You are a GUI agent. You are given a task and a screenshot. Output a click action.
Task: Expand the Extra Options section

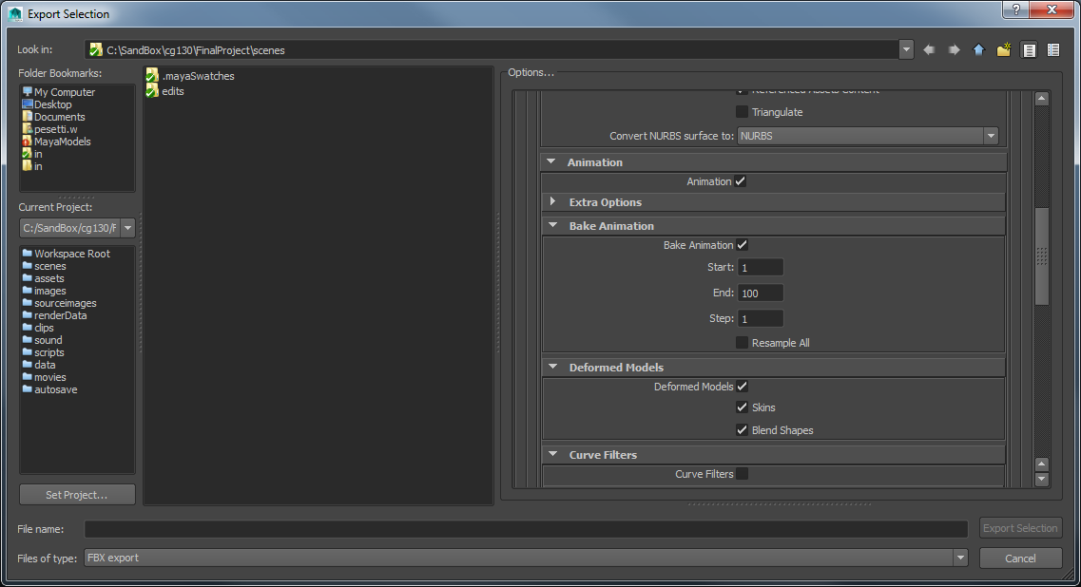(552, 202)
